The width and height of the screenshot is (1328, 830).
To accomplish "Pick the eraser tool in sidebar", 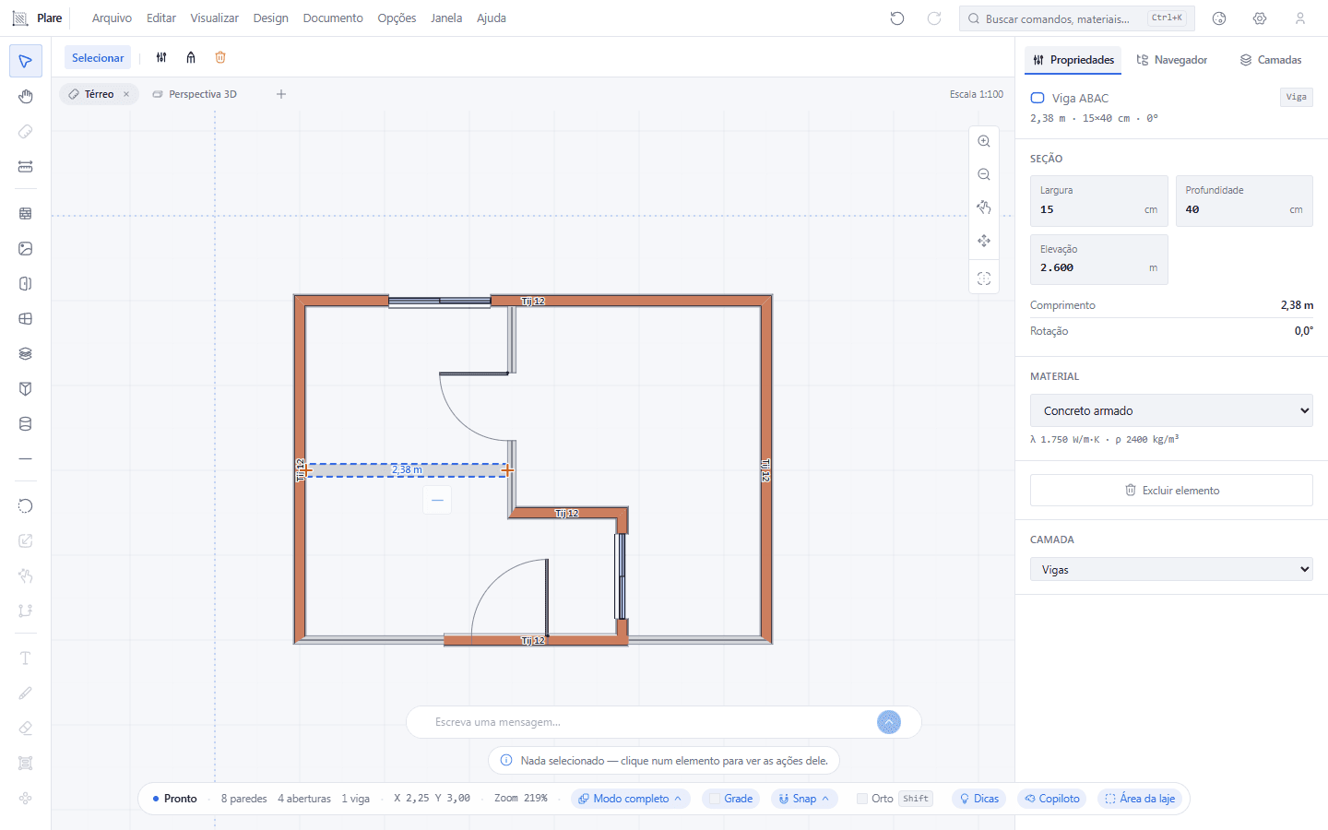I will pos(26,728).
